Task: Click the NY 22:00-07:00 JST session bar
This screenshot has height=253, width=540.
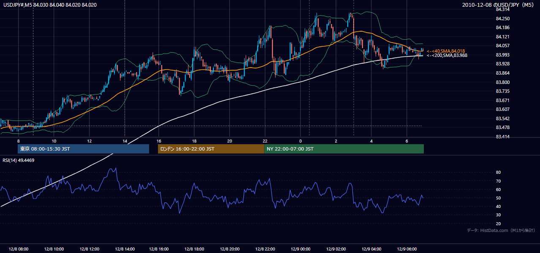Action: (344, 149)
